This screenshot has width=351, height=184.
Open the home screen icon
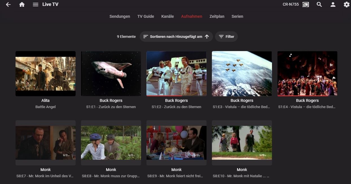pos(22,5)
